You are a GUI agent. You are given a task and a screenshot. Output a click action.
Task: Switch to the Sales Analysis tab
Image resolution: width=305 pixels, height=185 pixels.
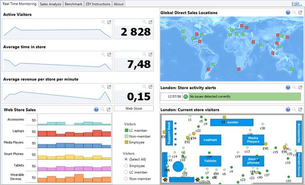(x=50, y=4)
